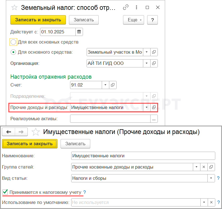Show help for 'Использование по умолчанию'
Viewport: 222px width, 209px height.
(218, 202)
